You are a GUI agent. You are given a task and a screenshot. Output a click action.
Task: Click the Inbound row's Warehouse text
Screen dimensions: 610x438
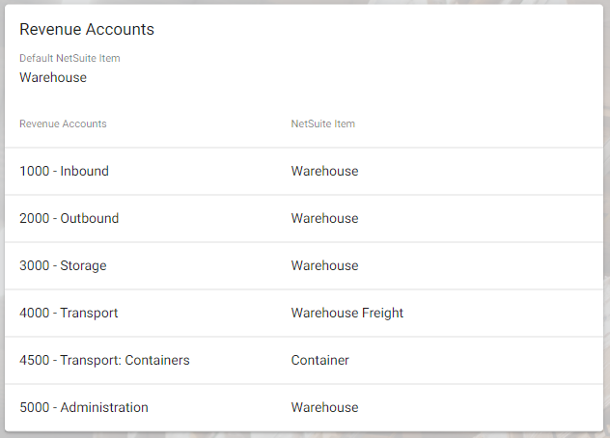click(x=325, y=171)
